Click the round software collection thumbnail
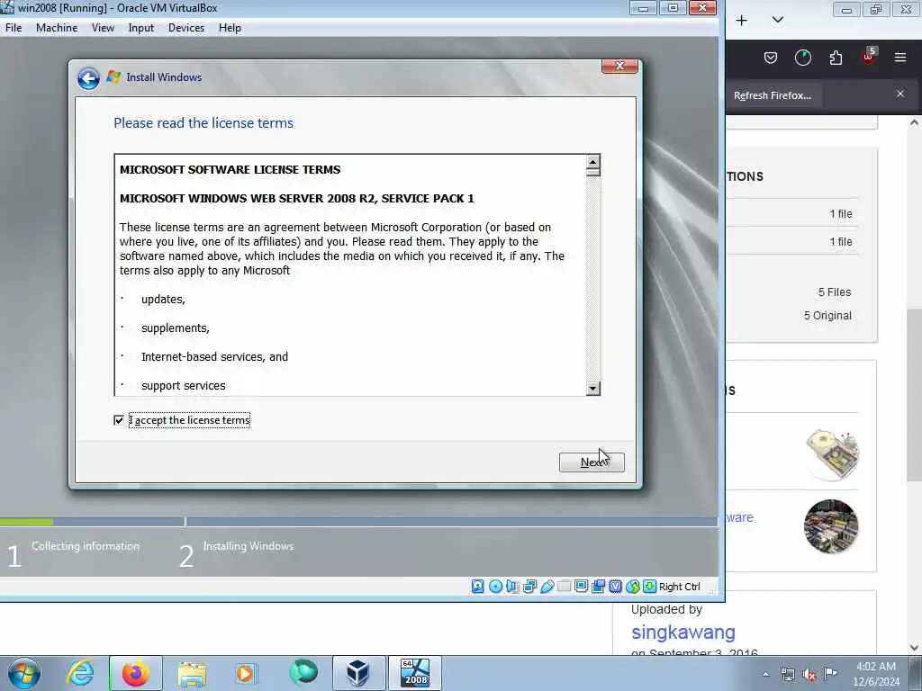The width and height of the screenshot is (922, 691). 831,526
